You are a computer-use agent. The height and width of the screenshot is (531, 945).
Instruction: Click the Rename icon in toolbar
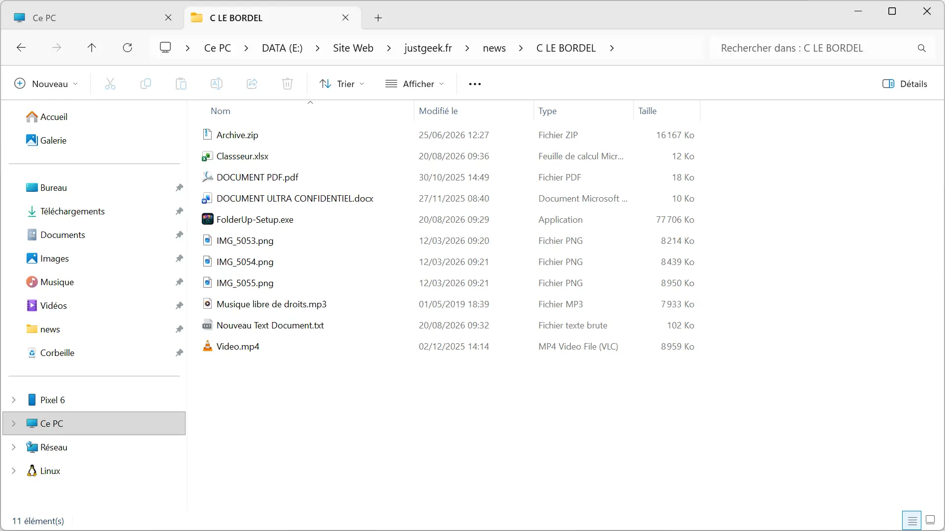(217, 84)
